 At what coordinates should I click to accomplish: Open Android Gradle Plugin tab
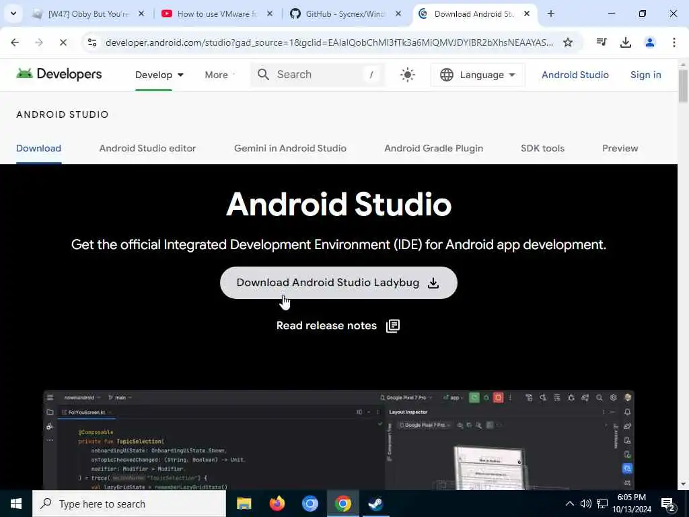[x=434, y=148]
